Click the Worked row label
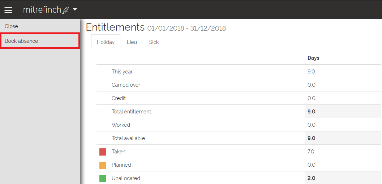Screen dimensions: 382x184 pos(121,125)
